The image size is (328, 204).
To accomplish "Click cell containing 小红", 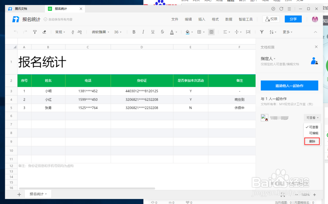I will click(x=48, y=100).
